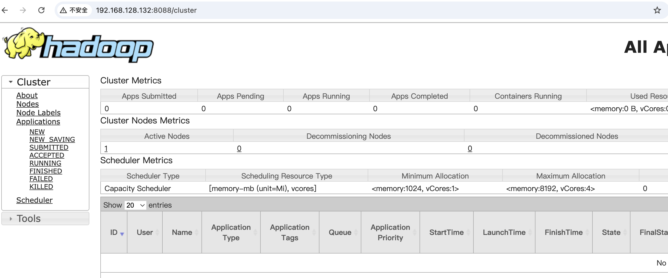Open the Scheduler sidebar link
This screenshot has height=278, width=668.
[x=34, y=200]
